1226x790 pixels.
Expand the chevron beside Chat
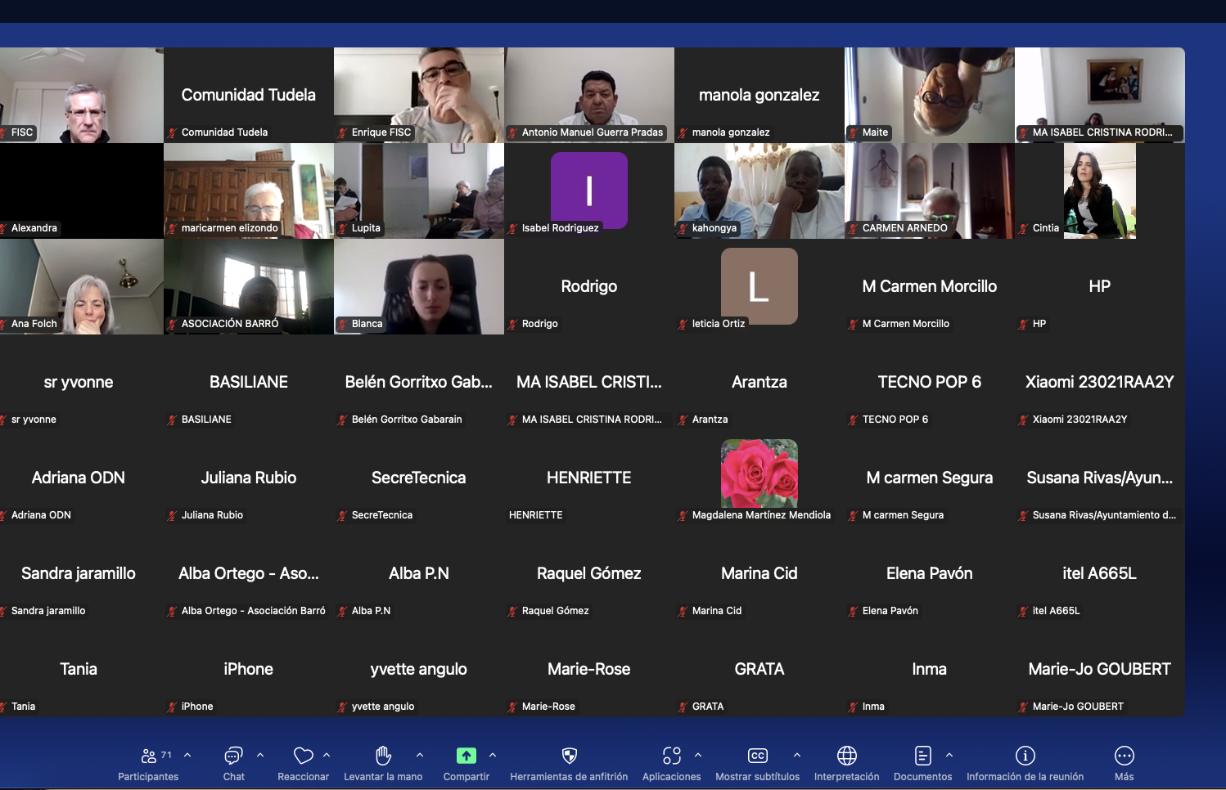click(260, 755)
